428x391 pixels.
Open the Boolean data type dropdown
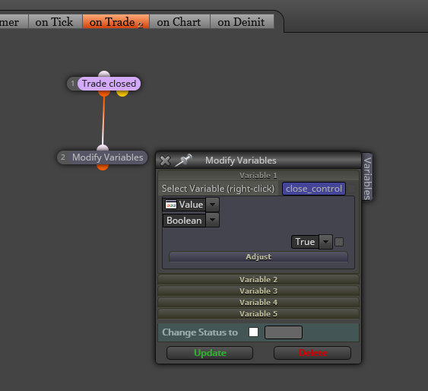pyautogui.click(x=213, y=220)
